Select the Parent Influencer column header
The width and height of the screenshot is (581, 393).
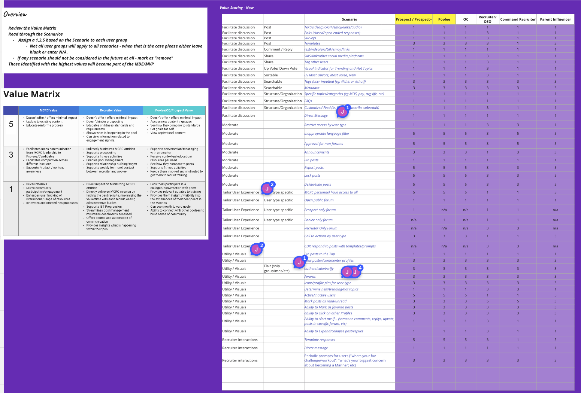(556, 19)
